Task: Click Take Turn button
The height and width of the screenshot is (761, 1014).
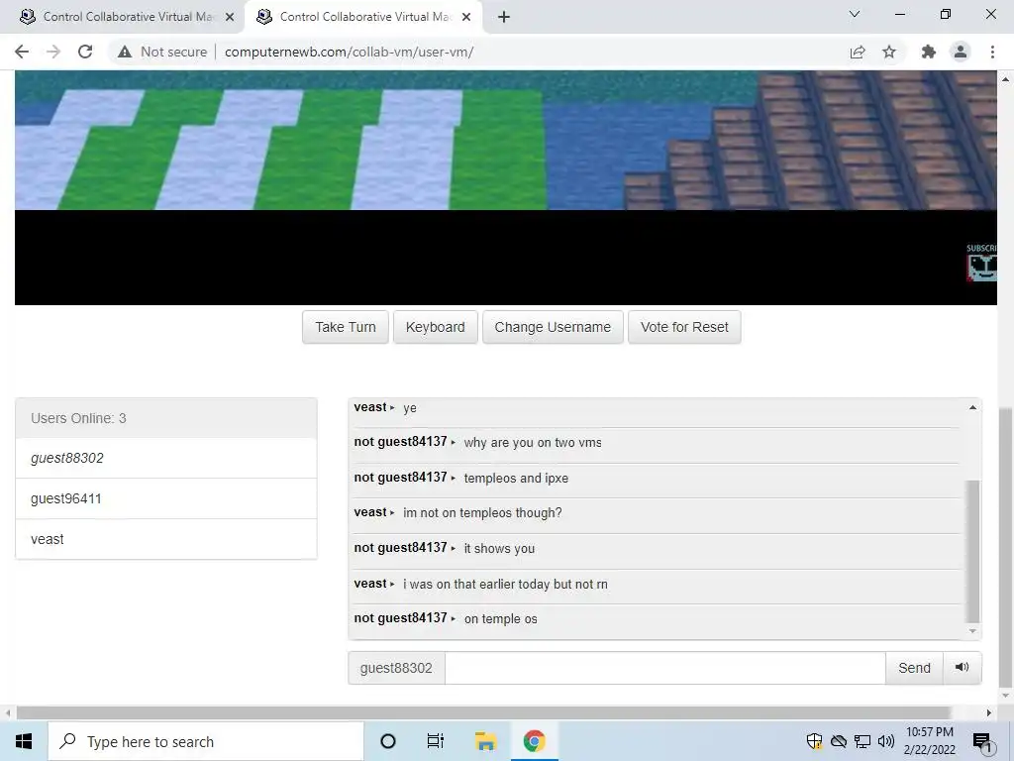Action: 346,327
